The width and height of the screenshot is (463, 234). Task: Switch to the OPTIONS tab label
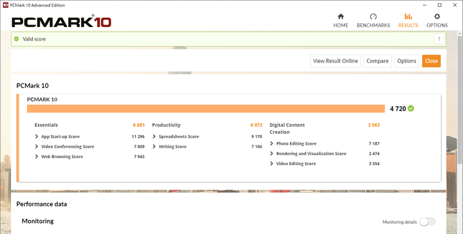pyautogui.click(x=437, y=25)
